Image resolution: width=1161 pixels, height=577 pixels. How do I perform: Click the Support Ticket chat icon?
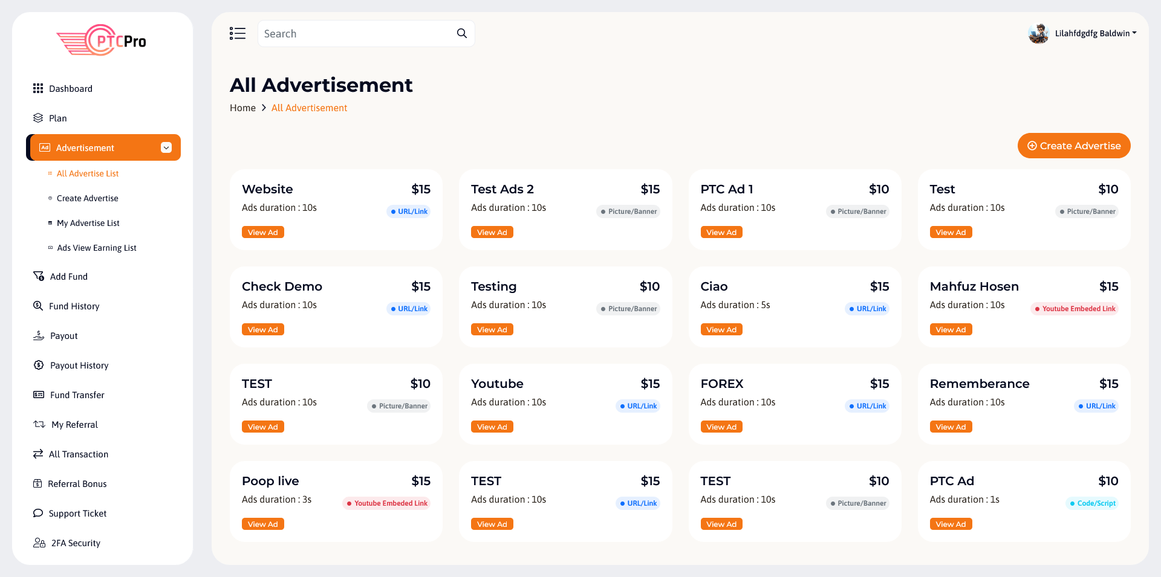[x=38, y=514]
